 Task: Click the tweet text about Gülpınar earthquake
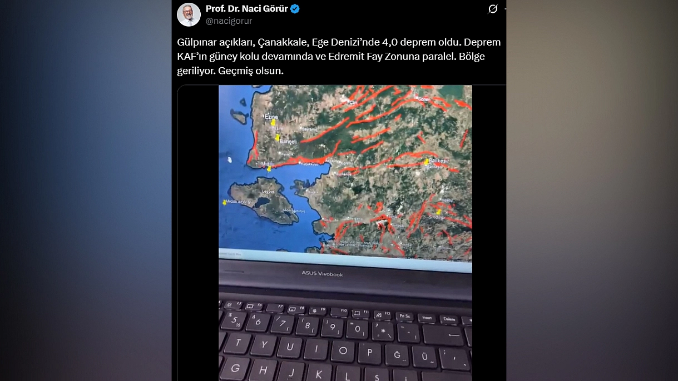[x=339, y=57]
